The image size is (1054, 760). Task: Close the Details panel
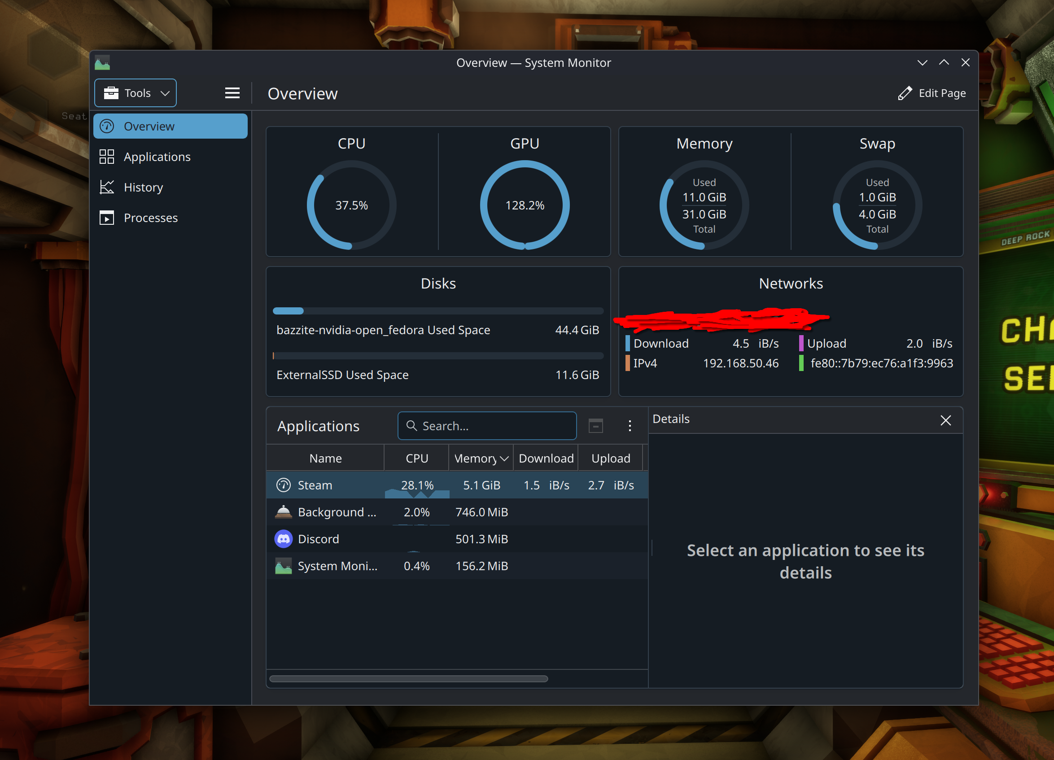[945, 420]
